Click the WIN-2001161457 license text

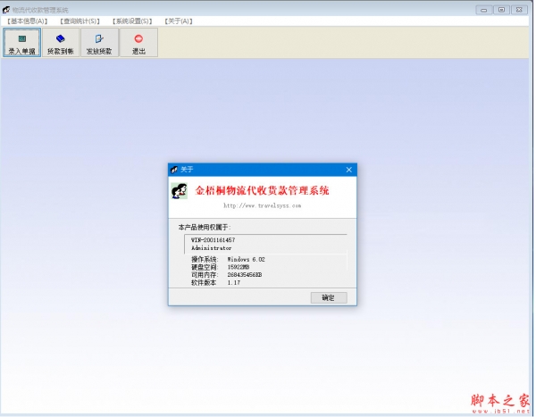213,240
